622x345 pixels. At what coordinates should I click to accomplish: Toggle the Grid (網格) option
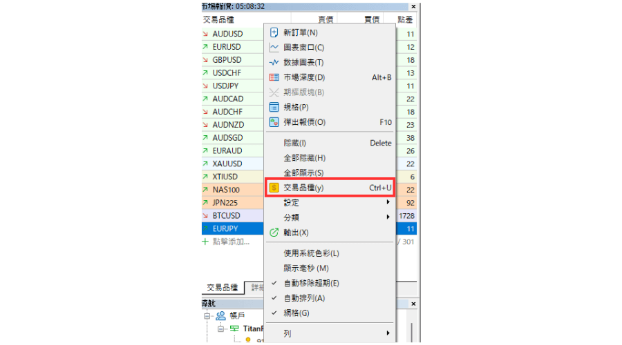(x=330, y=313)
